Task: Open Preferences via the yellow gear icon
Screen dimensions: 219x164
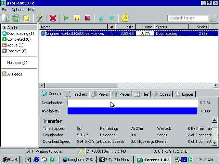Action: 125,18
